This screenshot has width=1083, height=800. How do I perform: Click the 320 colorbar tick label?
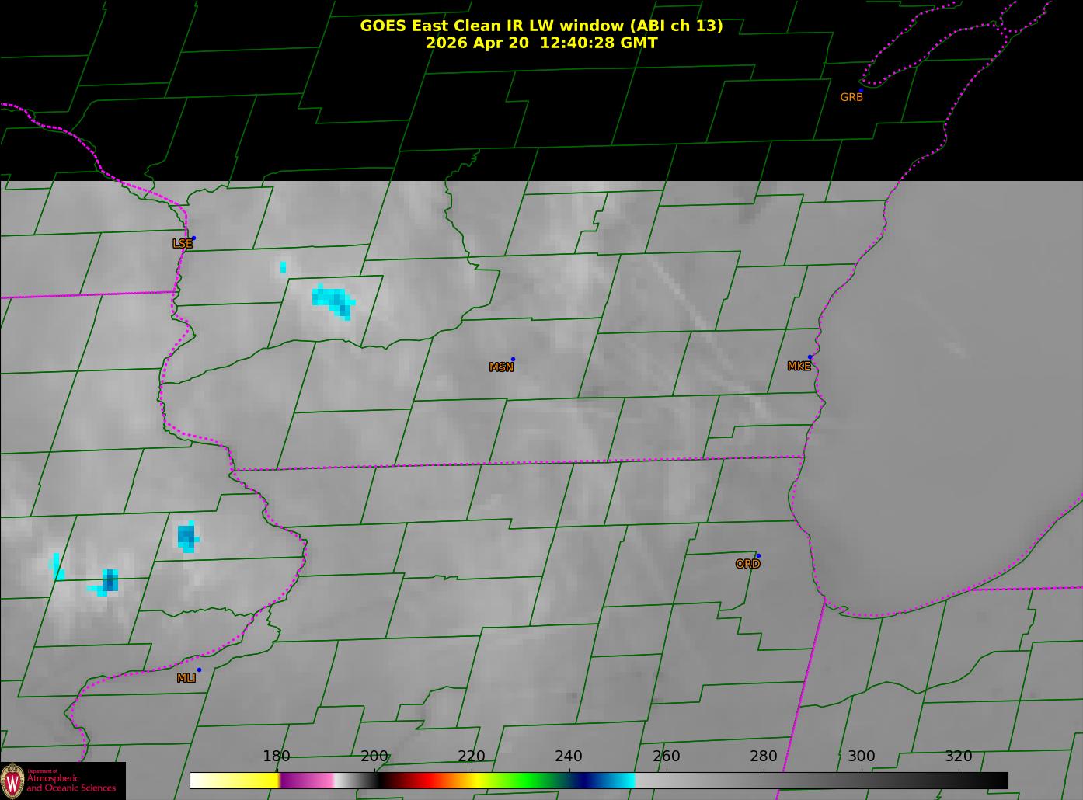(959, 757)
